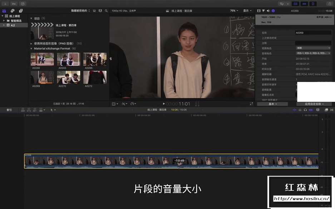Toggle video skimming in timeline
The width and height of the screenshot is (335, 209).
(294, 110)
